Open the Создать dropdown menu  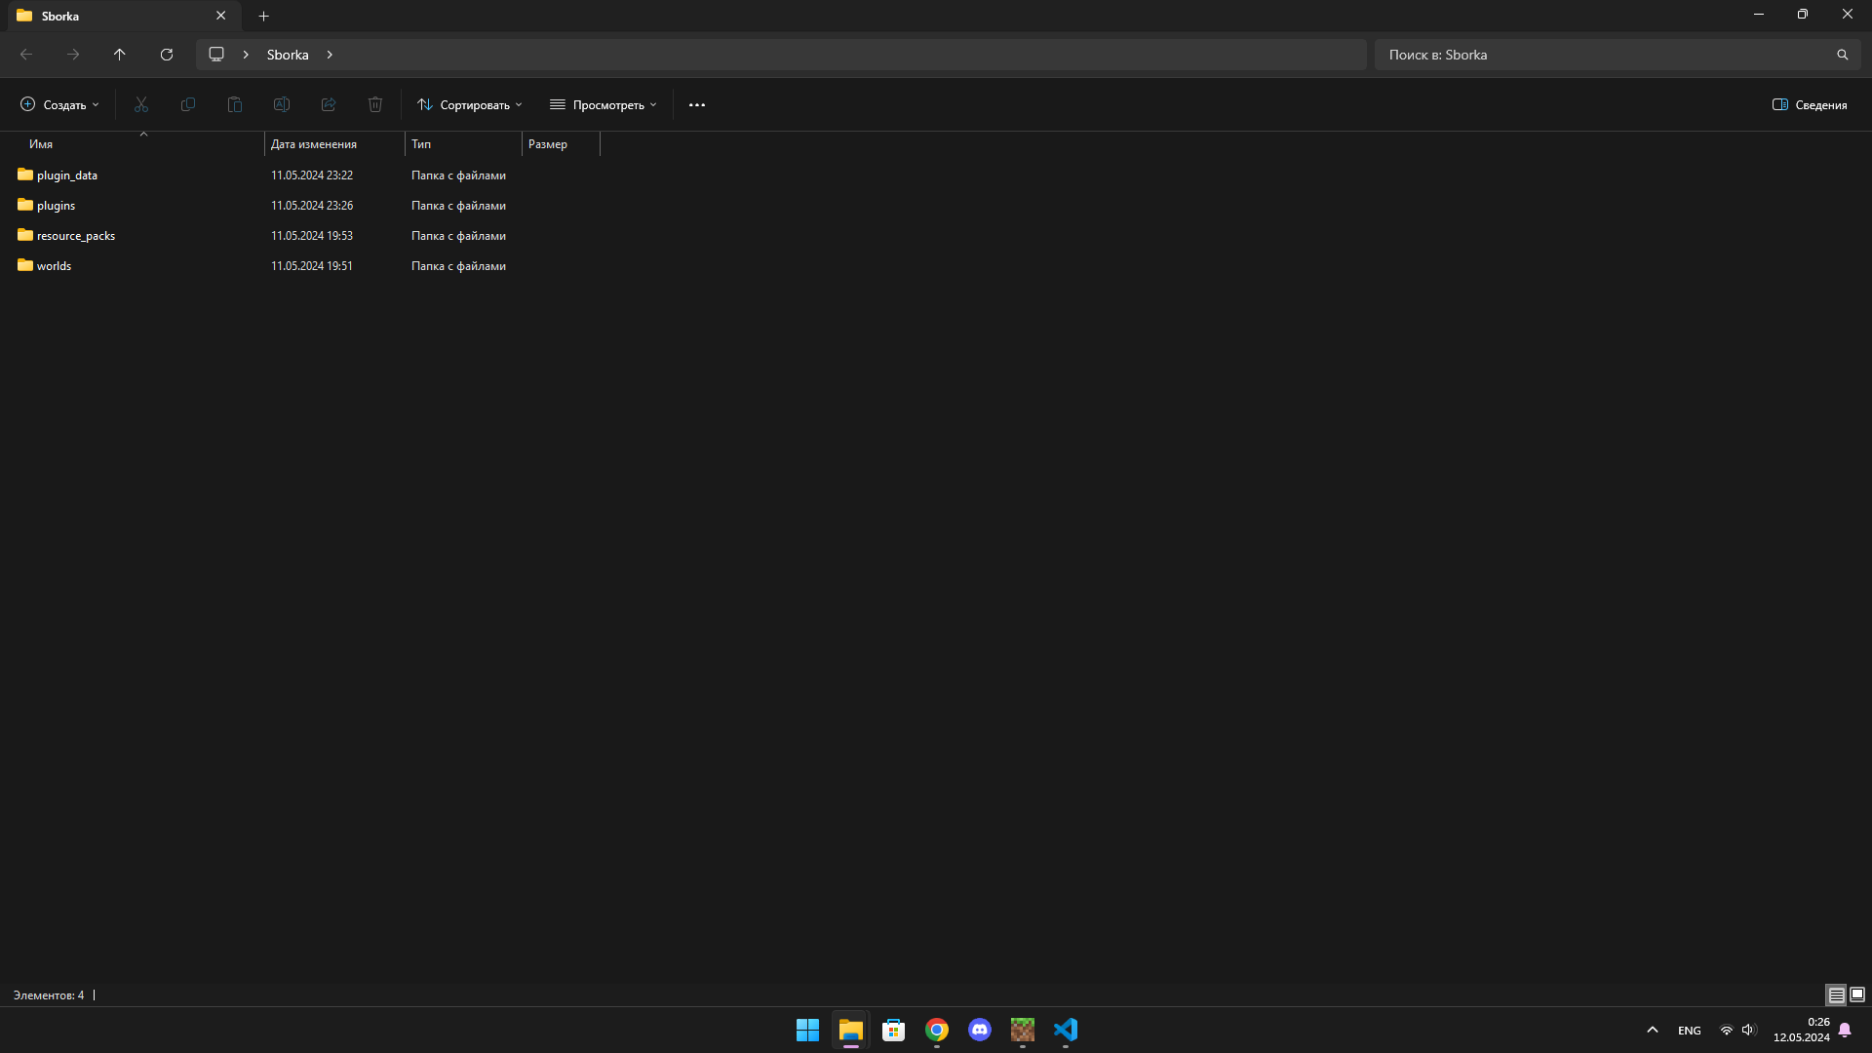(x=59, y=104)
